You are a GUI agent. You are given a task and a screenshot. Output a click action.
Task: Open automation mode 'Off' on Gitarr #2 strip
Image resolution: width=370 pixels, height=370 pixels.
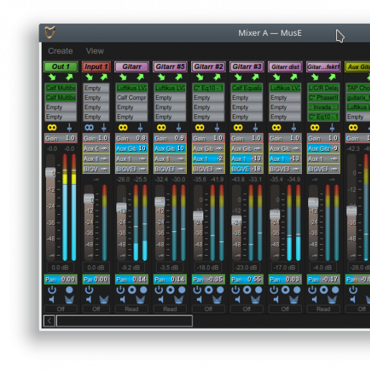(x=208, y=309)
